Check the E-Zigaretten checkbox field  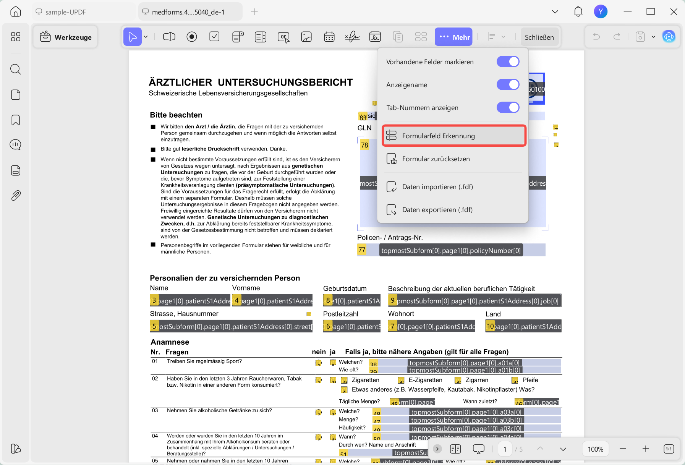coord(401,380)
